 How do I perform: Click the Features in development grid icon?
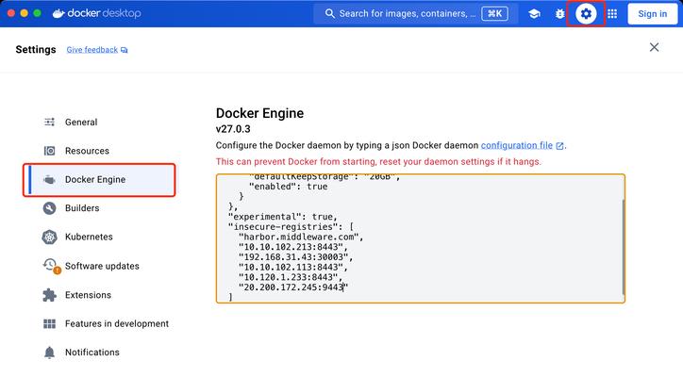[x=49, y=323]
